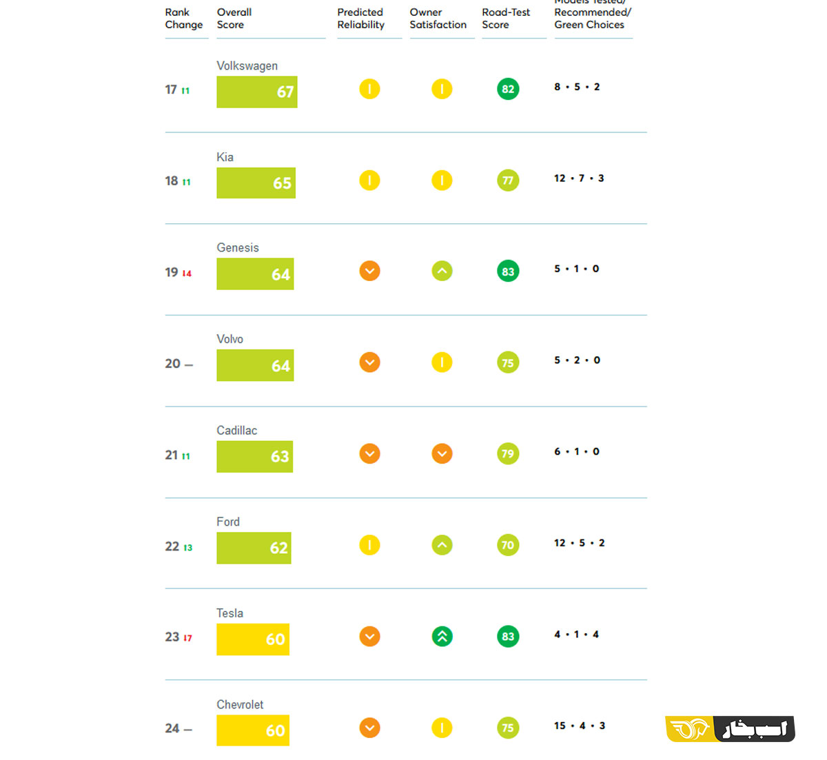Click Chevrolet's orange Predicted Reliability icon

pyautogui.click(x=369, y=728)
